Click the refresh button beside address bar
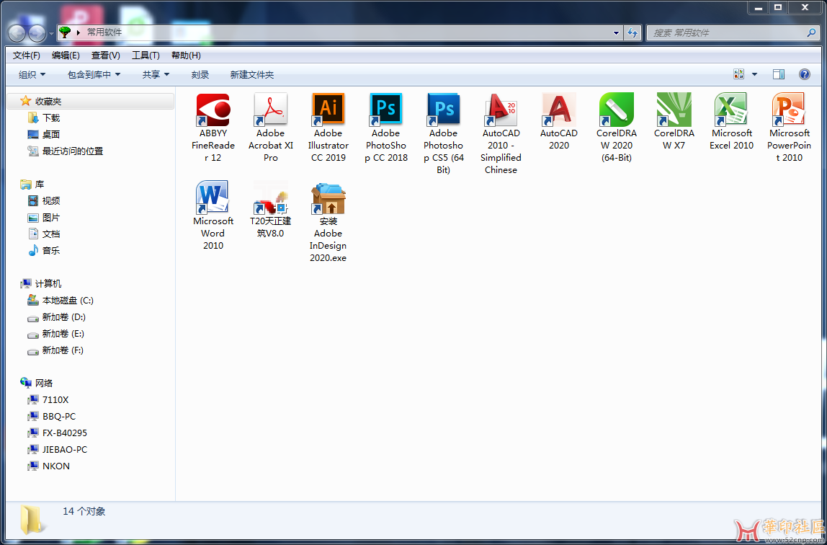Screen dimensions: 827x545 632,32
